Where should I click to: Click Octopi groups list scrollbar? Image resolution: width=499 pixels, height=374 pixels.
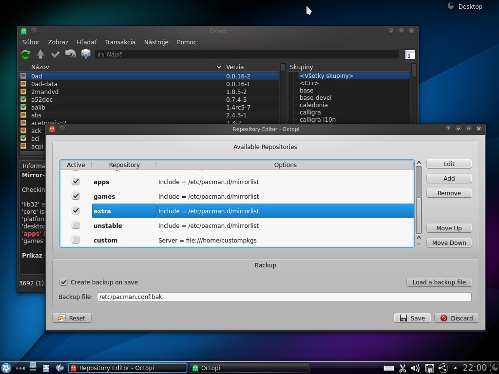413,70
